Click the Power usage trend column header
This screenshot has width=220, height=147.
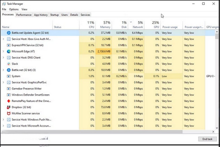[194, 25]
